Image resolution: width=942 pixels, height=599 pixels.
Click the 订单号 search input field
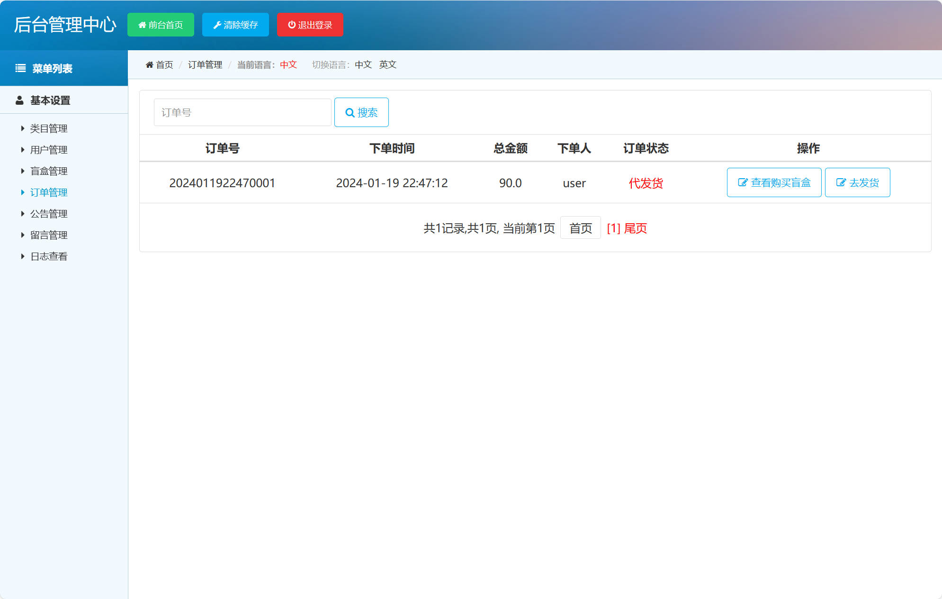click(x=242, y=112)
